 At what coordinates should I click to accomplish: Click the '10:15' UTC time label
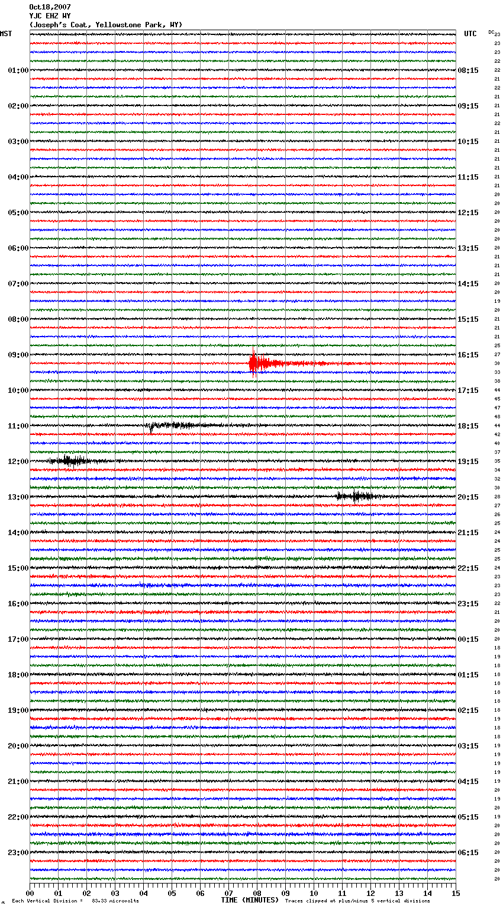click(x=468, y=142)
